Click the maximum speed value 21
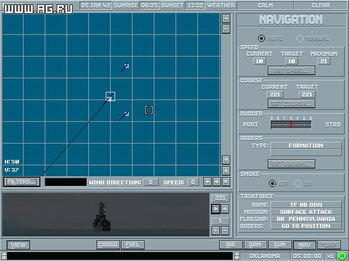This screenshot has height=261, width=349. point(324,61)
